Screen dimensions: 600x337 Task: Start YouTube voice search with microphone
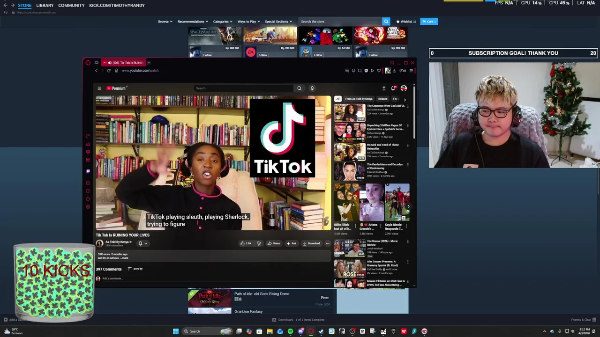click(312, 88)
